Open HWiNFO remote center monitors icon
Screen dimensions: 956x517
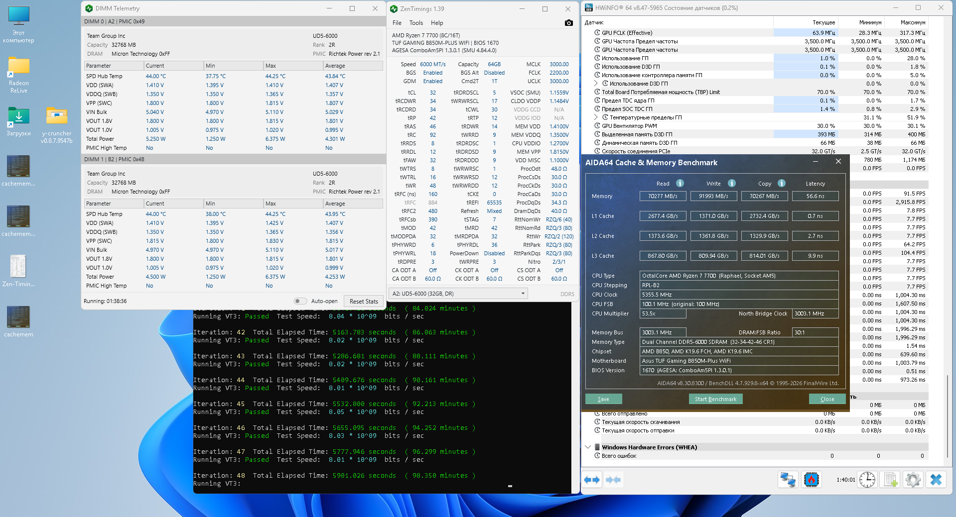pyautogui.click(x=788, y=480)
